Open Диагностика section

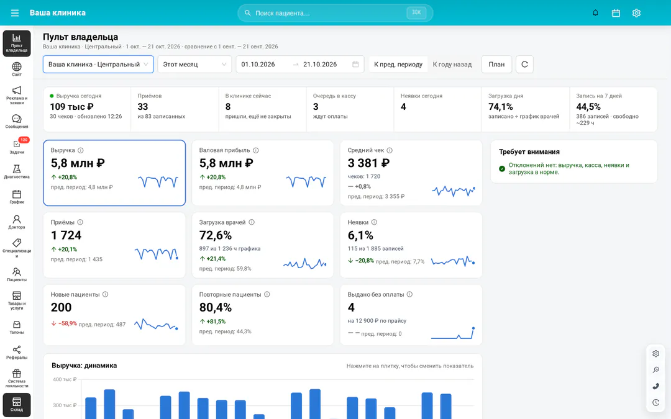coord(17,171)
